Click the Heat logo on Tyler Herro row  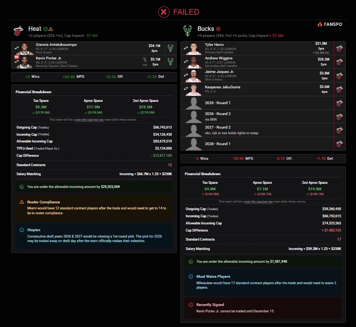coord(339,48)
